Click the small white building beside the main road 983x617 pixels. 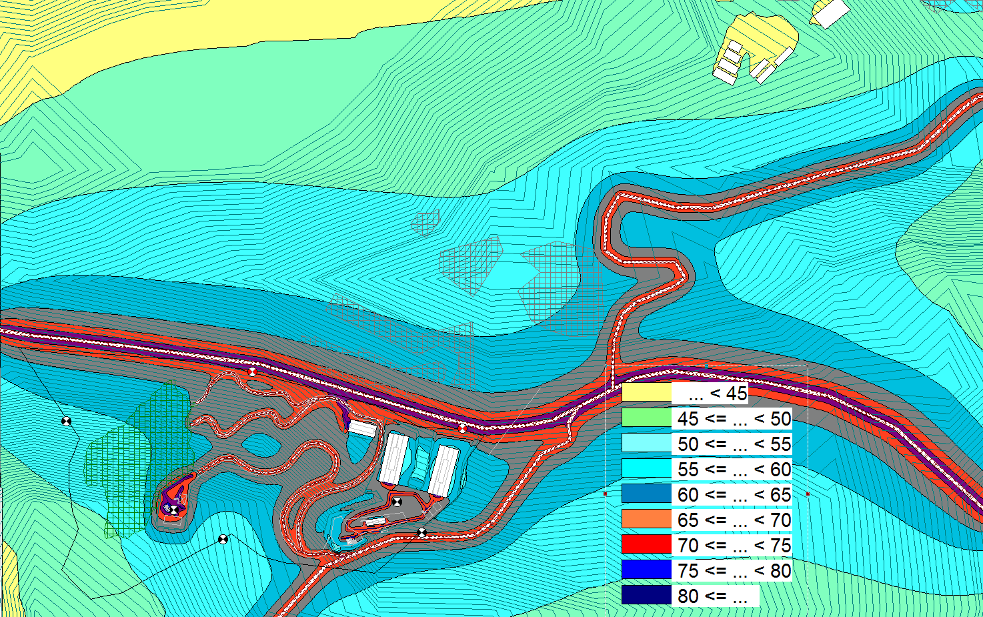tap(363, 428)
